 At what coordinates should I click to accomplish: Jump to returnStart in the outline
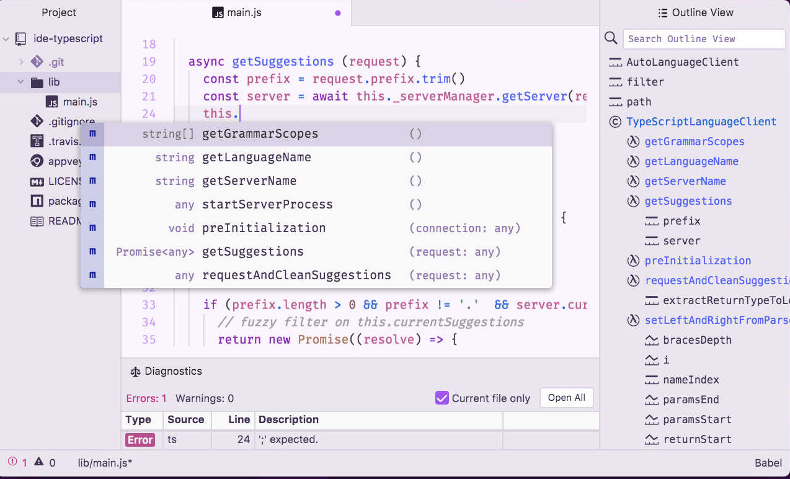tap(697, 439)
